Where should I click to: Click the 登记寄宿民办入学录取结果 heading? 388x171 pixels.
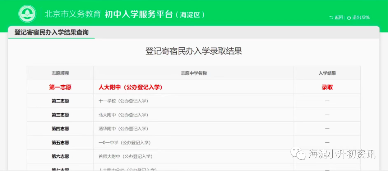[x=194, y=51]
